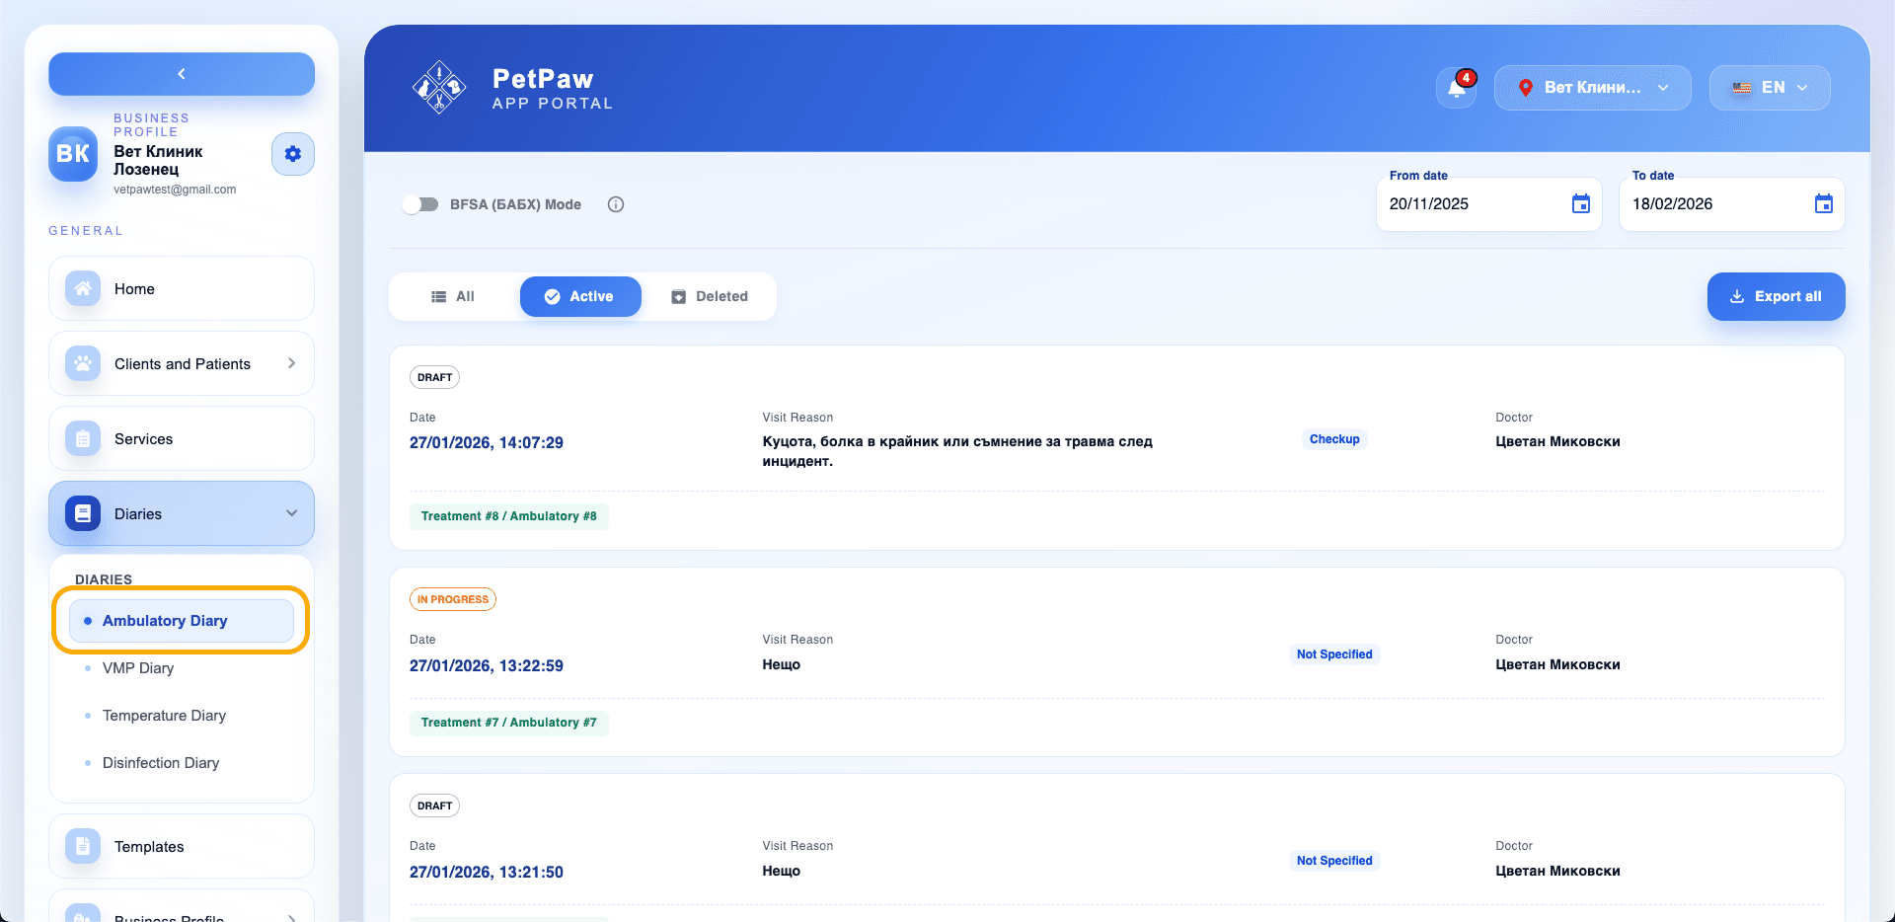Open Temperature Diary
This screenshot has width=1895, height=922.
coord(164,716)
